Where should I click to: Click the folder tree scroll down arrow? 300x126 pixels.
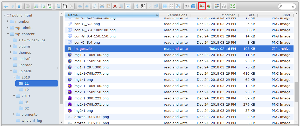[61, 122]
